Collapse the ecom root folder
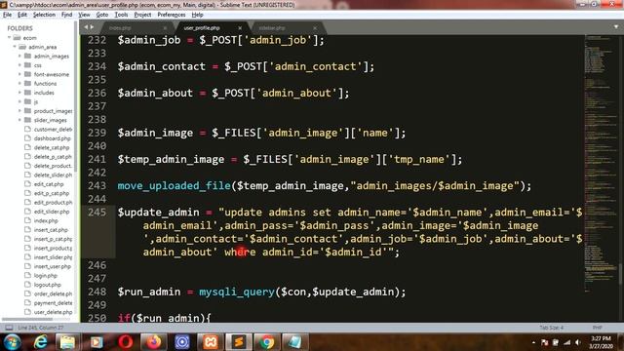Screen dimensions: 624x351 [9, 38]
